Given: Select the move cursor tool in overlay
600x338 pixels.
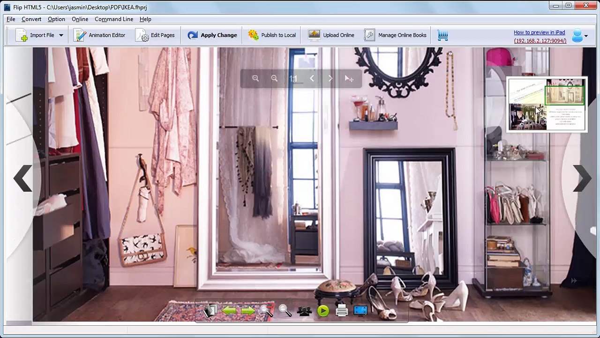Looking at the screenshot, I should tap(349, 78).
